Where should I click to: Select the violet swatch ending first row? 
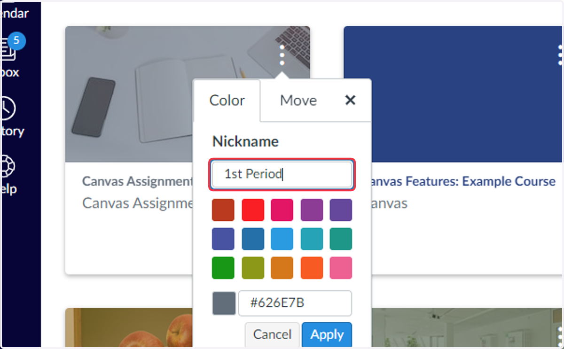pyautogui.click(x=341, y=210)
